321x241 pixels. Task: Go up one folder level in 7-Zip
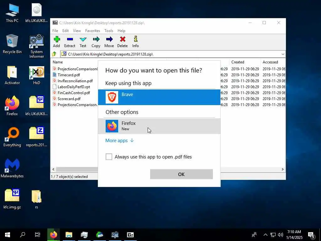tap(54, 54)
